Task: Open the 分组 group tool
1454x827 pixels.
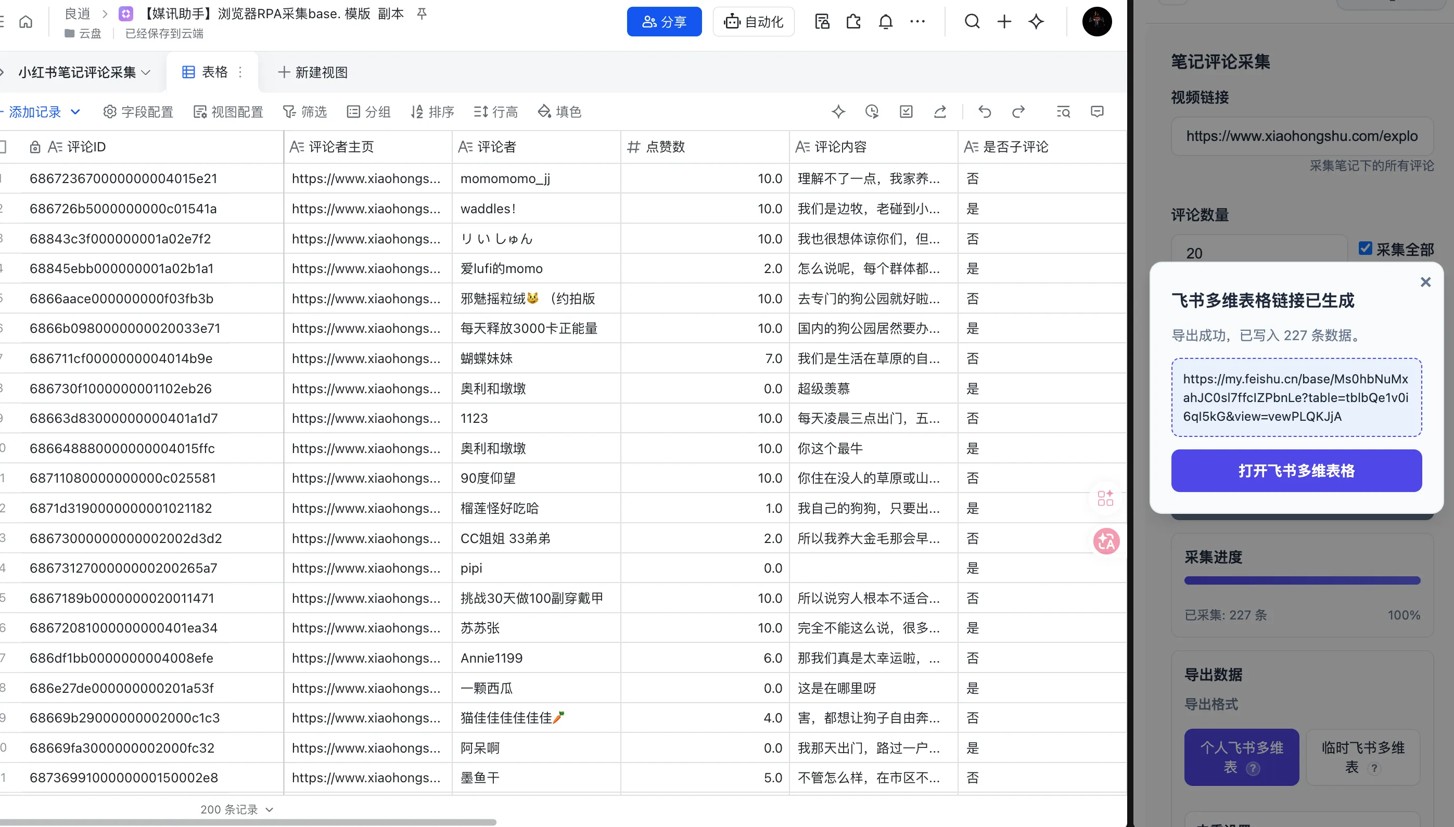Action: tap(369, 112)
